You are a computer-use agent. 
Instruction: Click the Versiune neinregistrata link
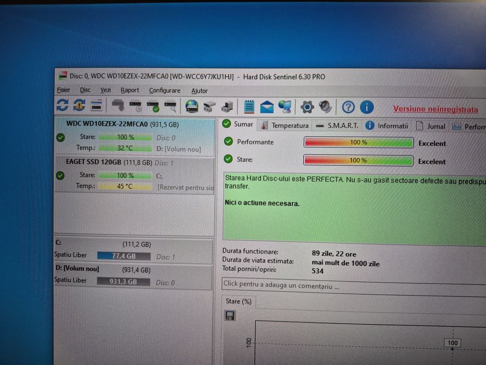click(435, 110)
